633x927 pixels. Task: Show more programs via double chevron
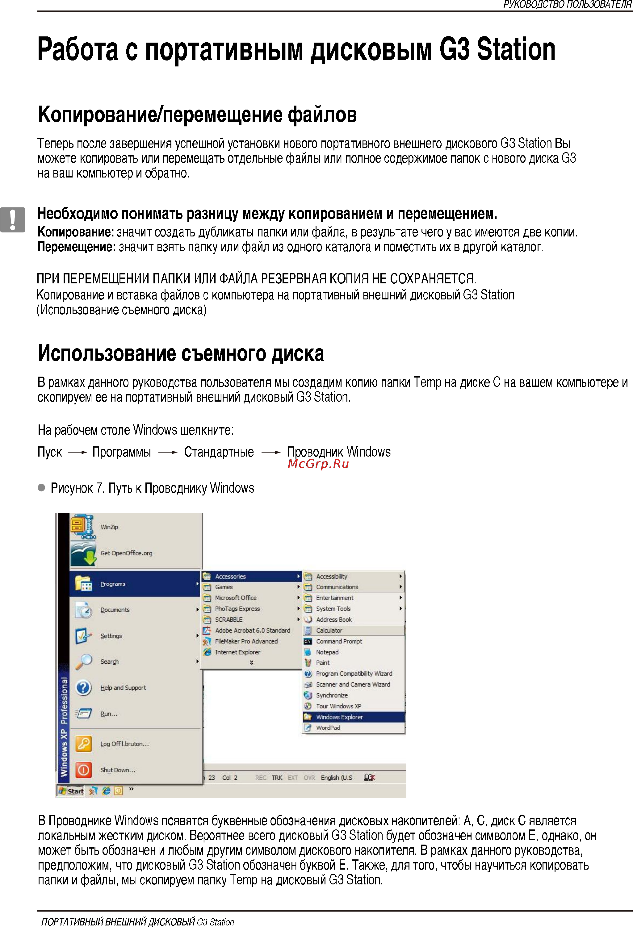coord(251,662)
